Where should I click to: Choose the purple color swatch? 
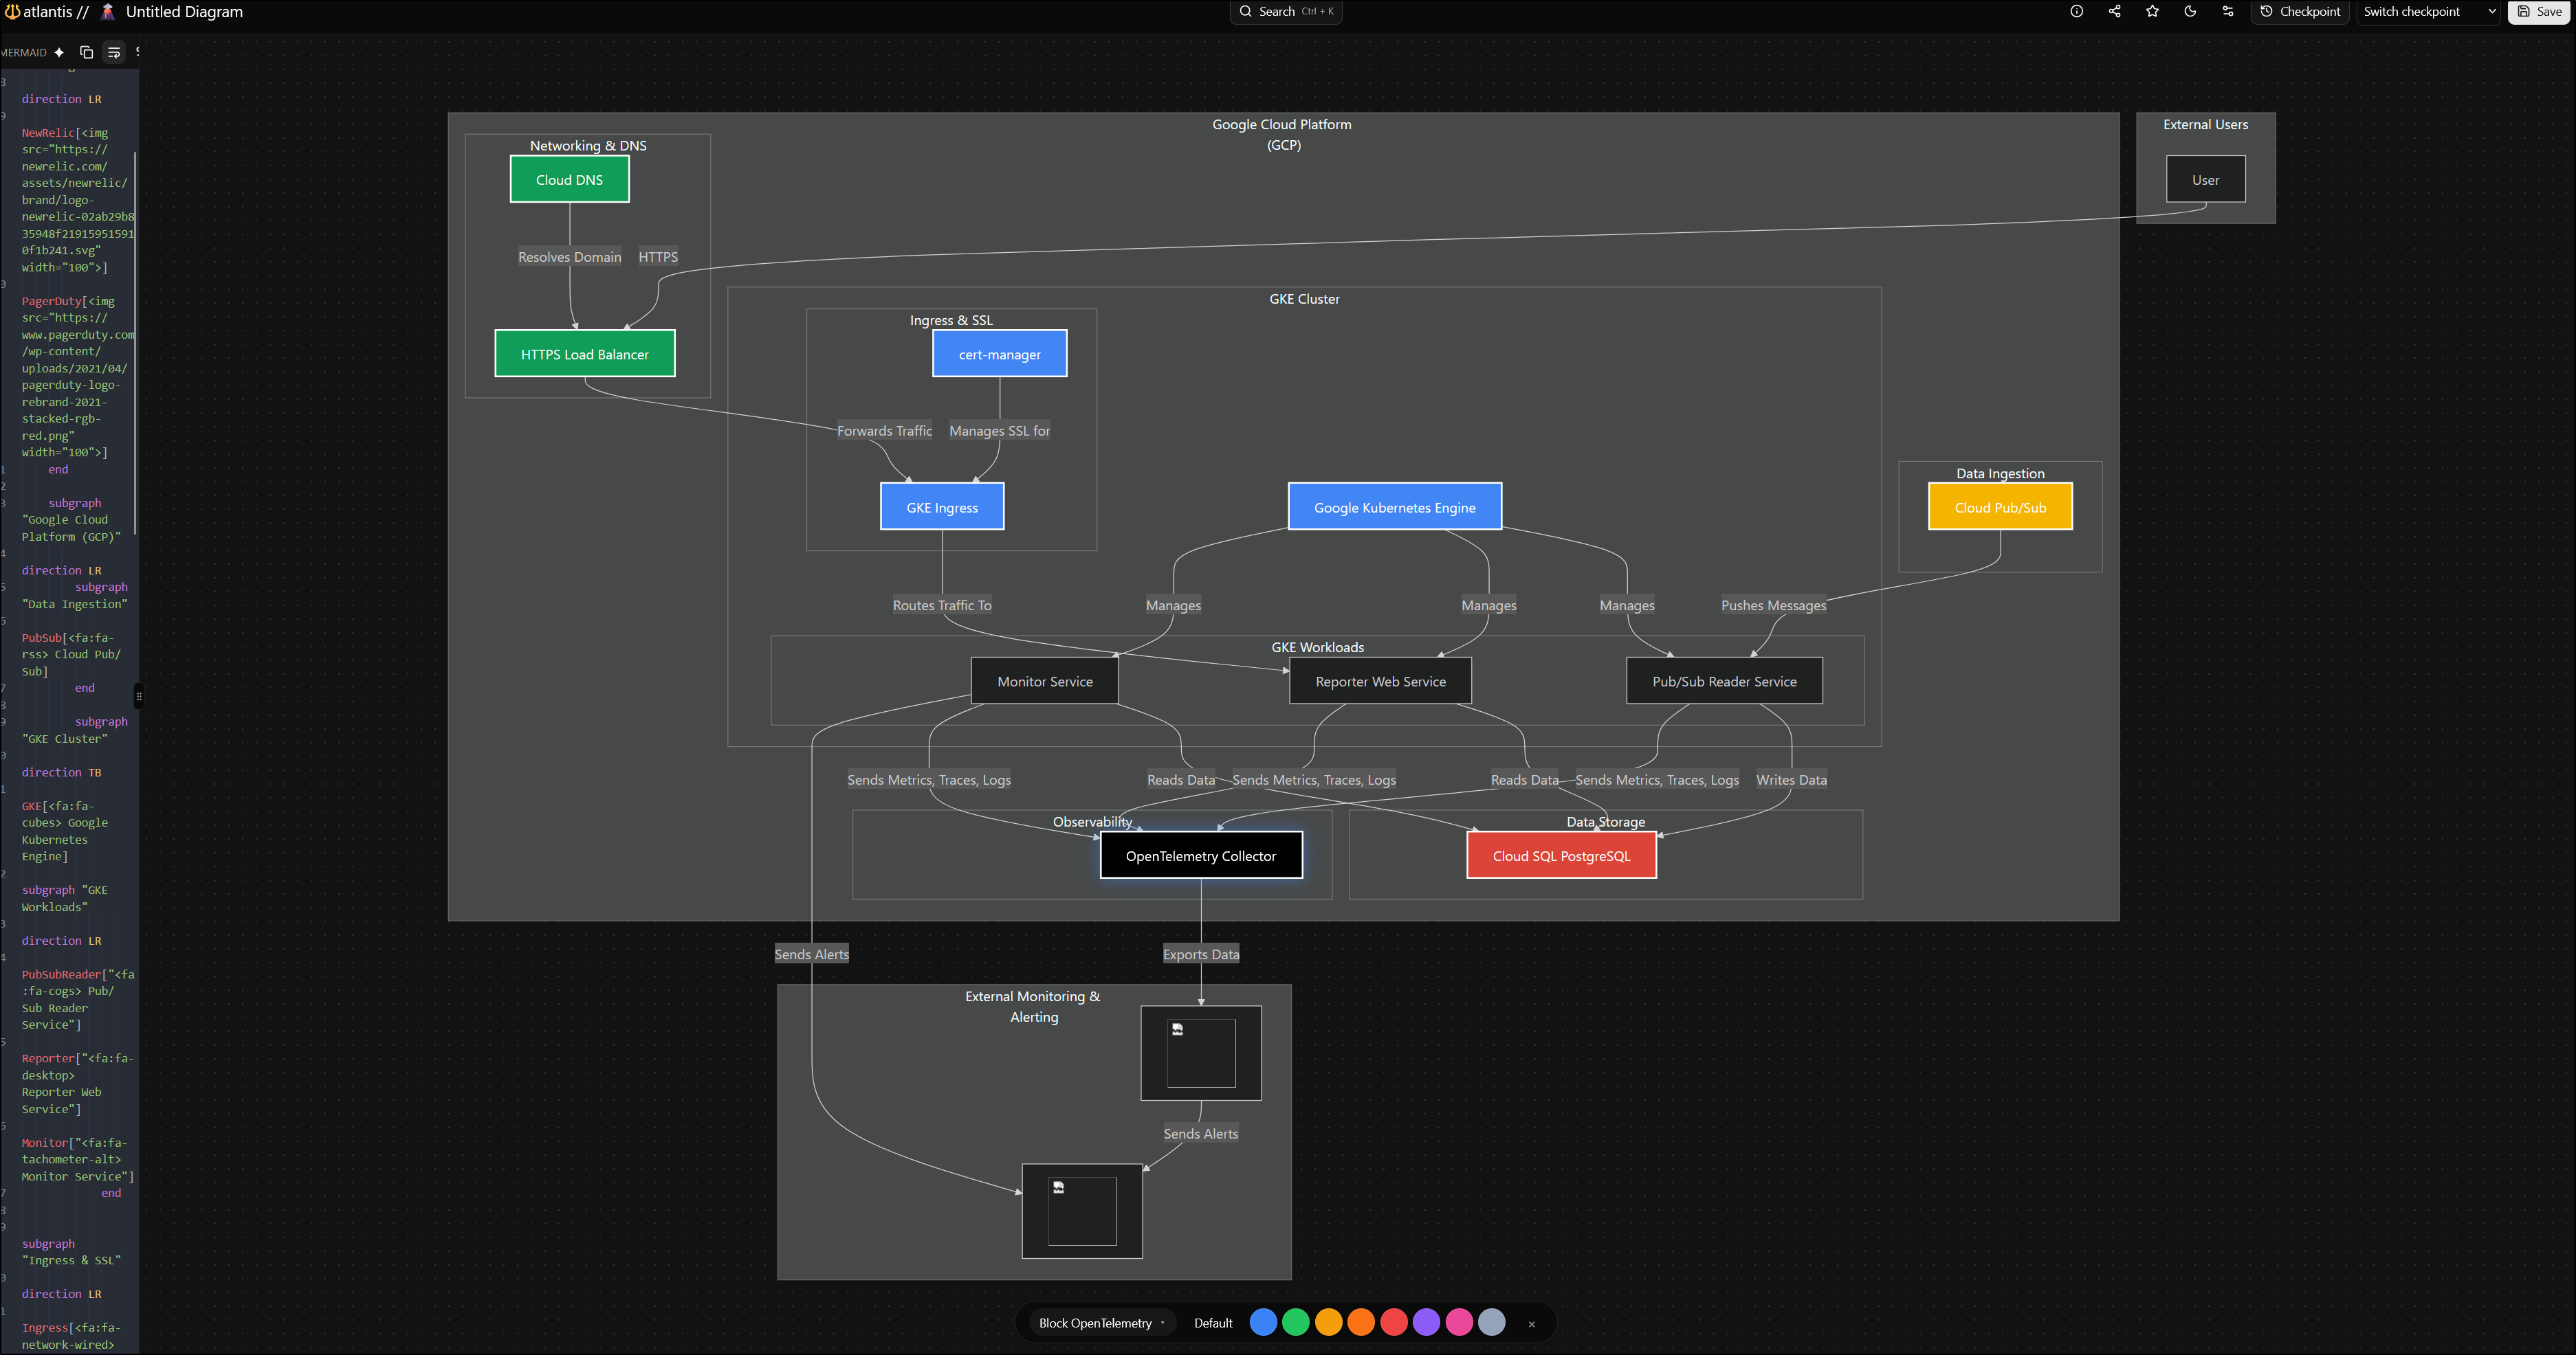[1426, 1323]
